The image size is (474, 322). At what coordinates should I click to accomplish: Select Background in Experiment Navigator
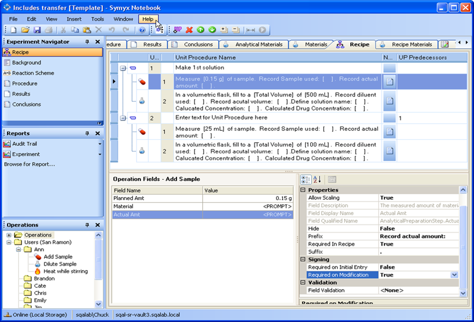[26, 63]
